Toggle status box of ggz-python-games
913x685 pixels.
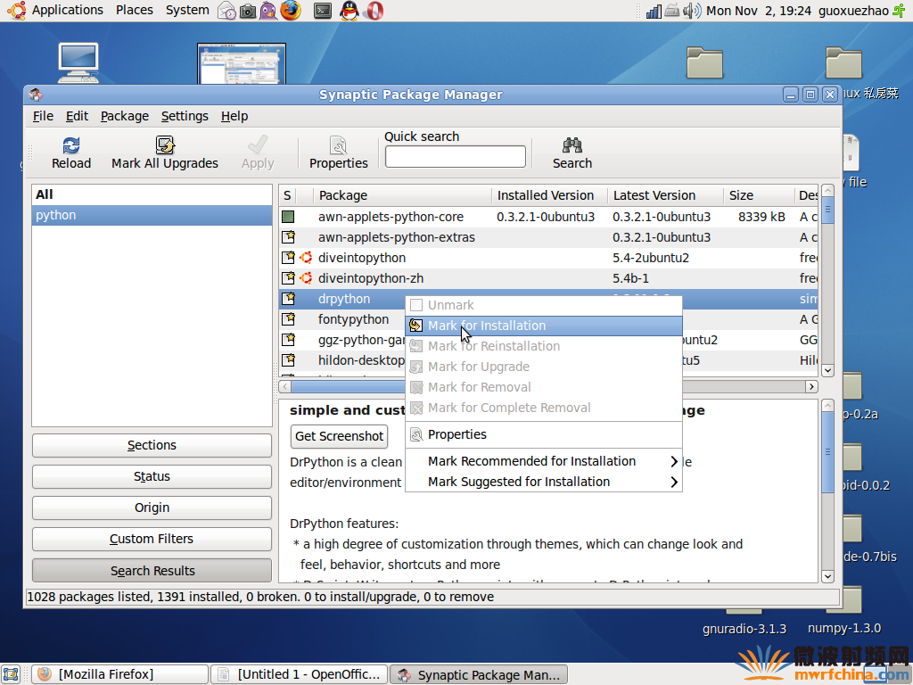(x=288, y=339)
